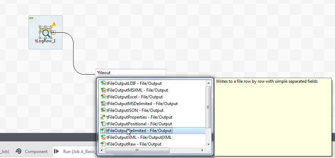
Task: Click the horizontal scroll left arrow
Action: [x=102, y=150]
